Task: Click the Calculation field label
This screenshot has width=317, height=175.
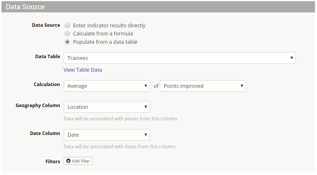Action: (x=47, y=84)
